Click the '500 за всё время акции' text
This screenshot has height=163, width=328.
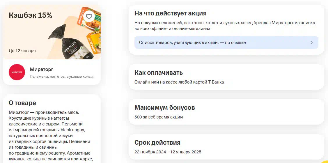click(159, 117)
